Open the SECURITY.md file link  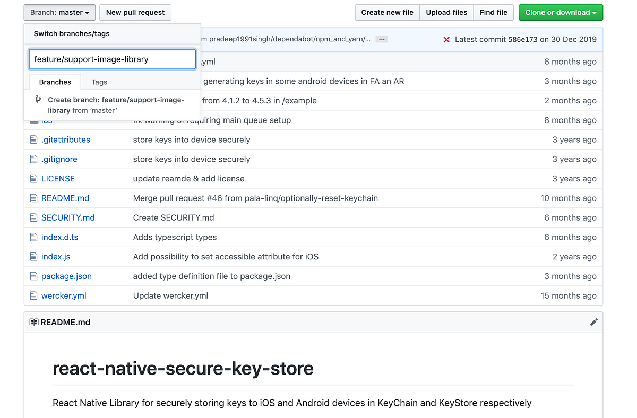pos(68,218)
